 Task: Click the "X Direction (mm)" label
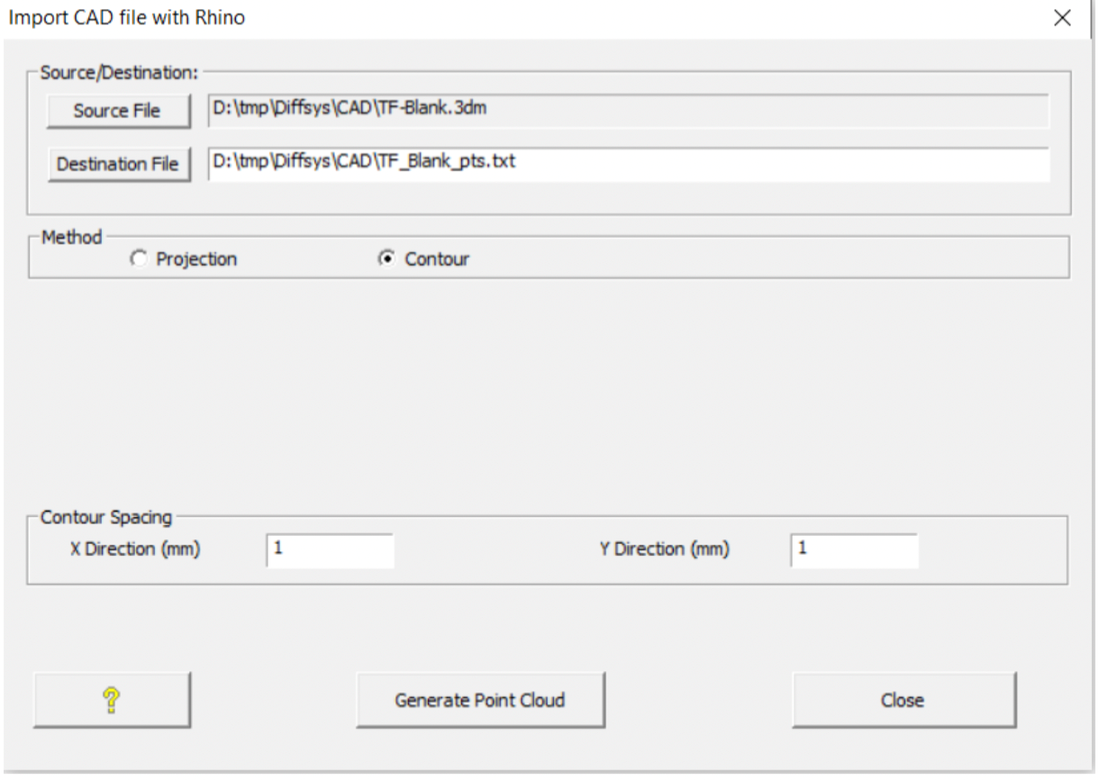pyautogui.click(x=135, y=550)
